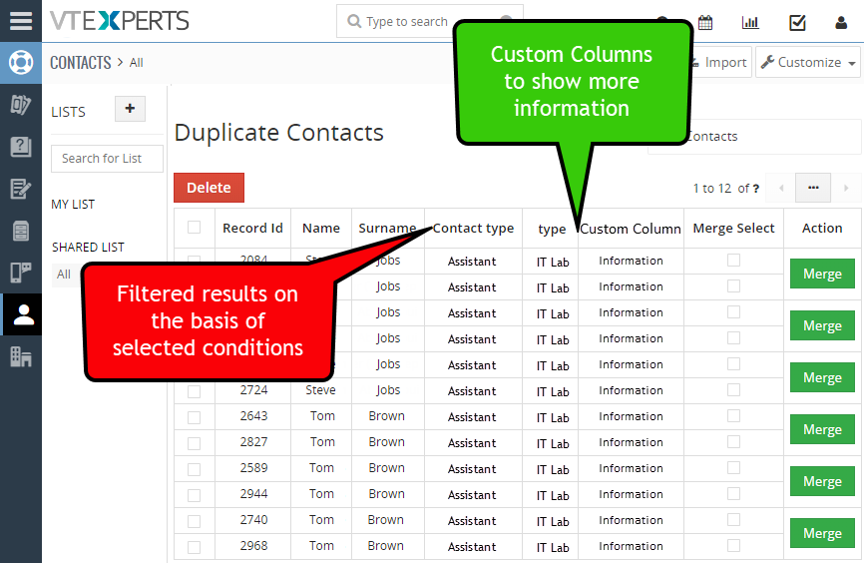Focus the Search for List field

(107, 159)
